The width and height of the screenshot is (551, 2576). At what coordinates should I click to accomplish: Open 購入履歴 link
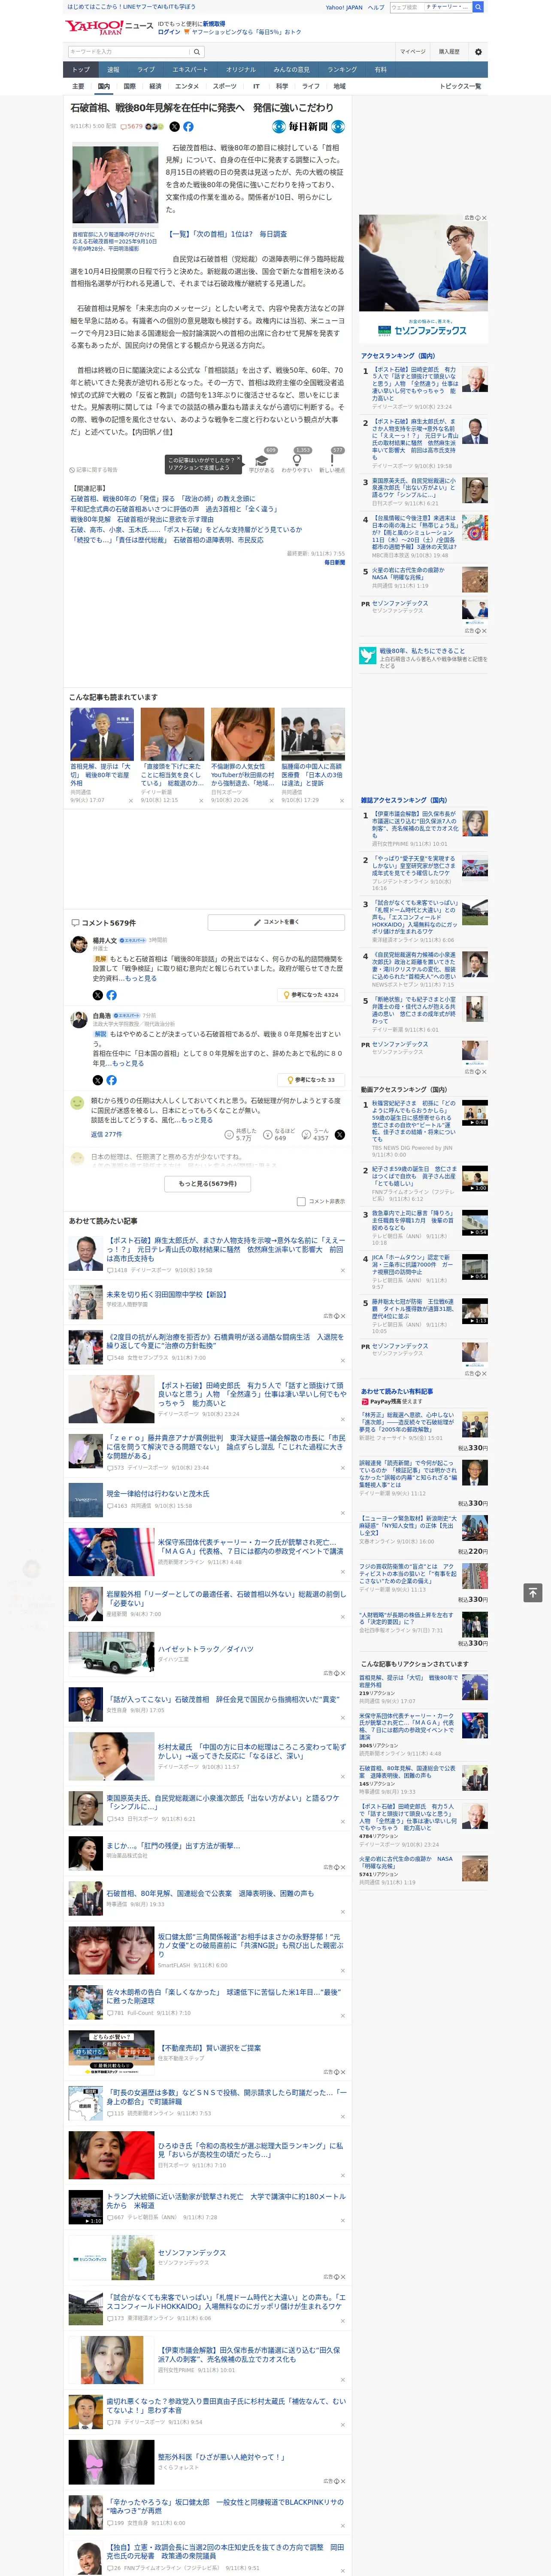coord(449,52)
